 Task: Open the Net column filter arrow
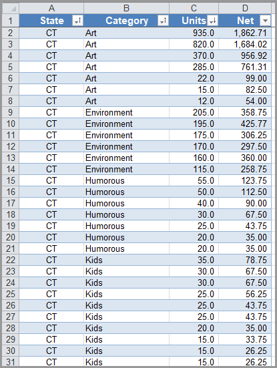(265, 21)
